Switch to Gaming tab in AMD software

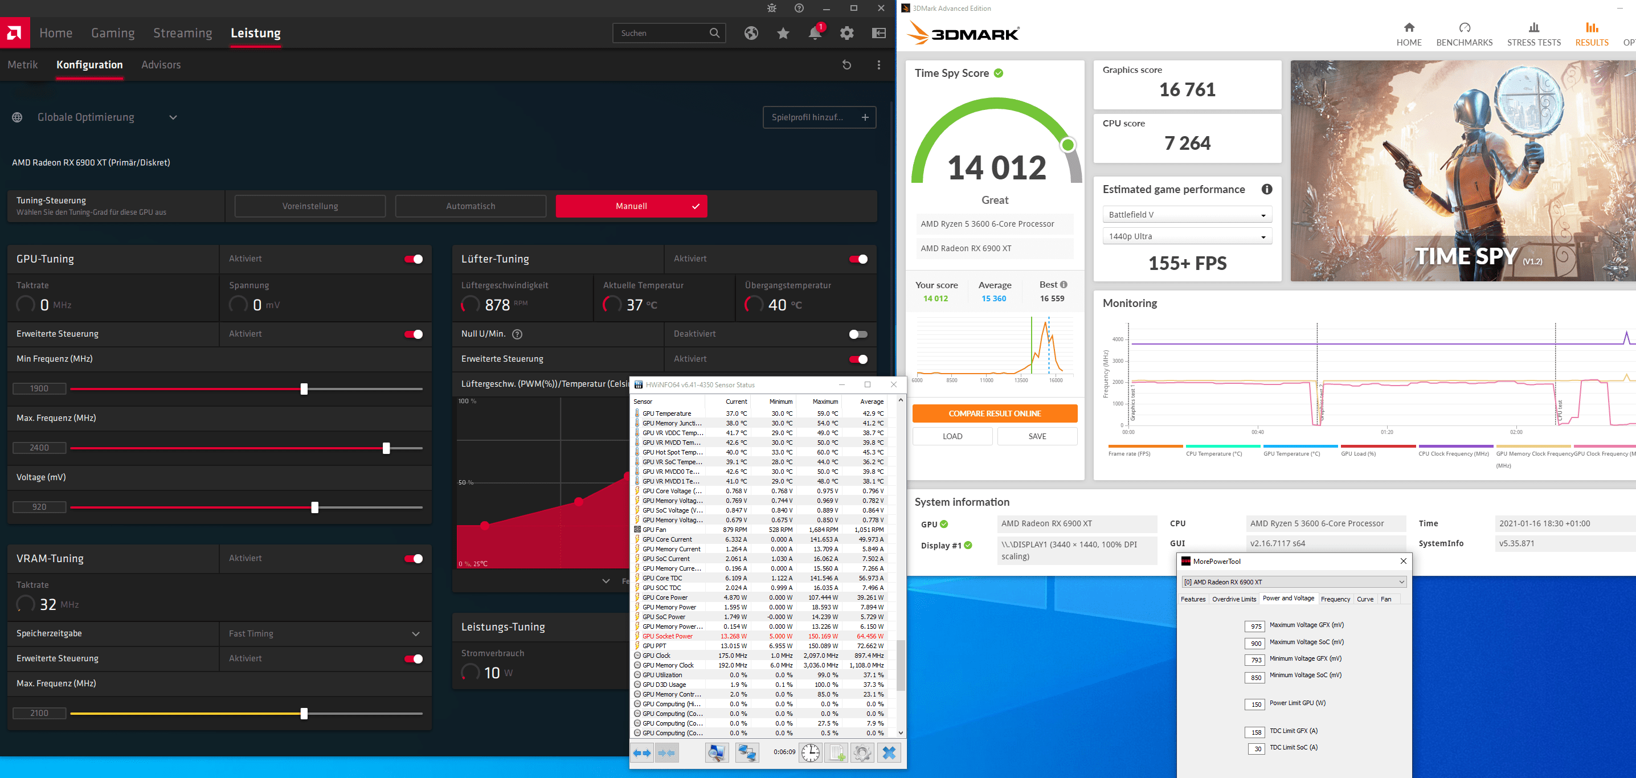(x=112, y=33)
